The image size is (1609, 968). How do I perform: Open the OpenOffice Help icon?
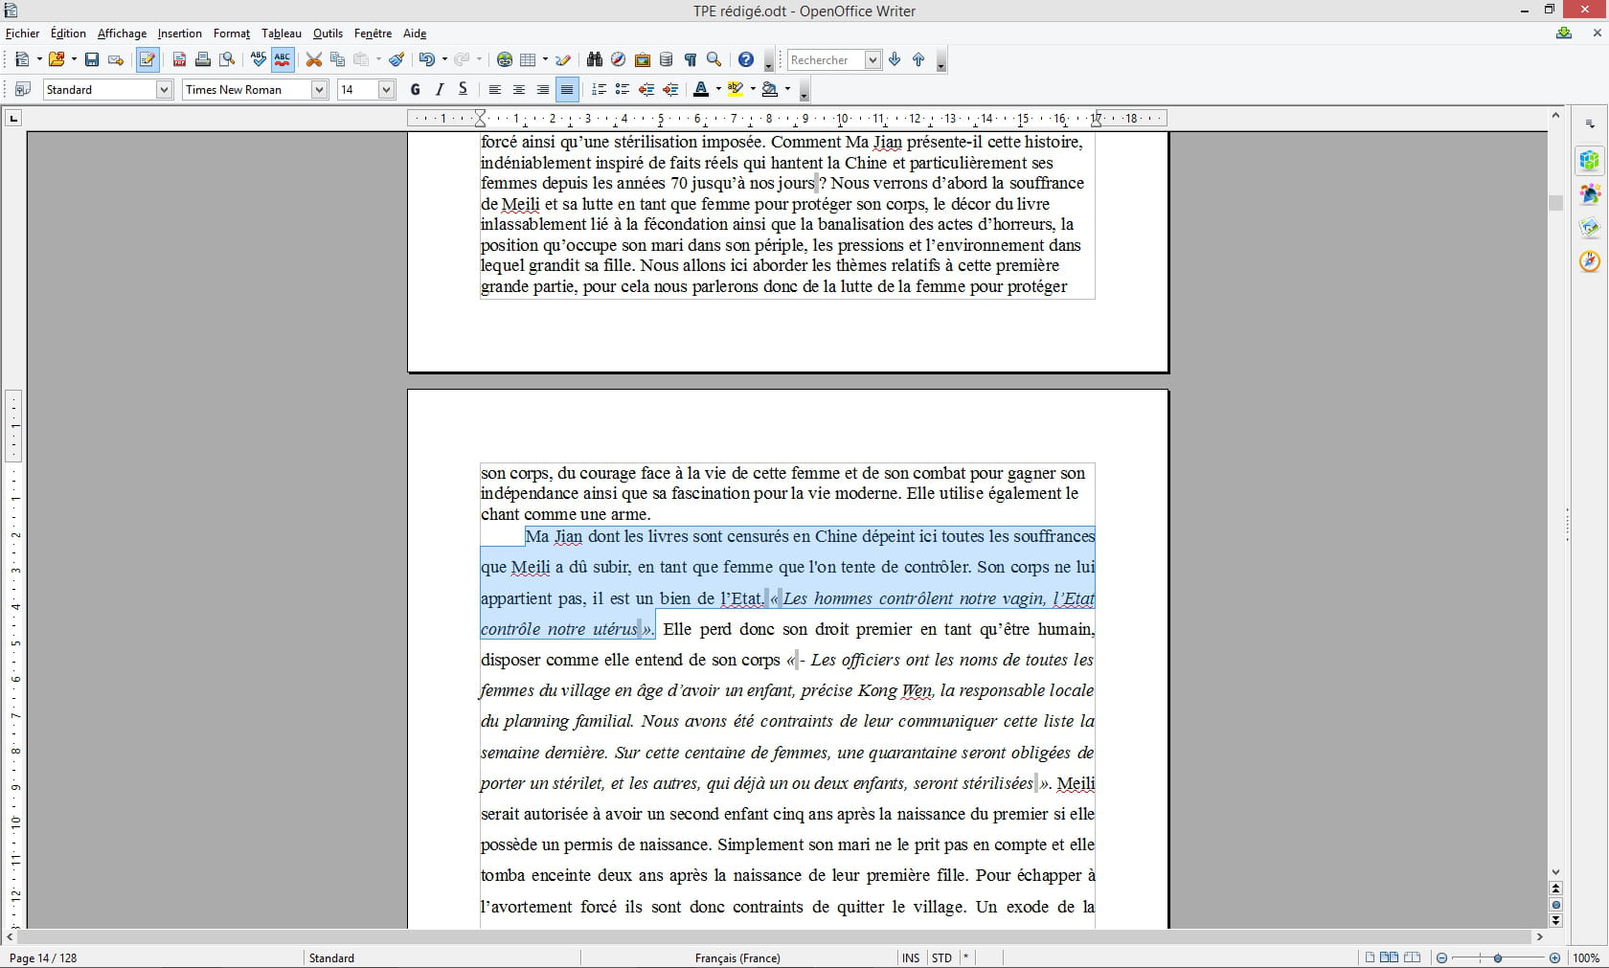(746, 60)
